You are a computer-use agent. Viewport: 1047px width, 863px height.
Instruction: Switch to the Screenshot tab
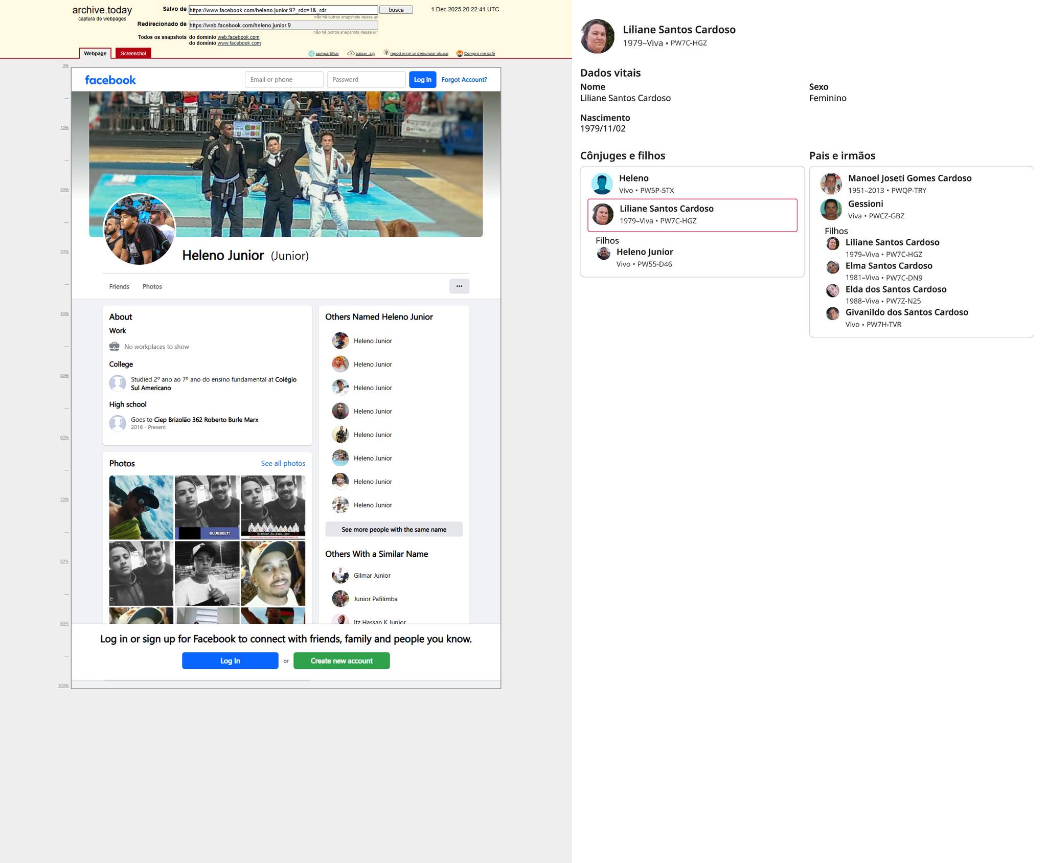click(133, 54)
